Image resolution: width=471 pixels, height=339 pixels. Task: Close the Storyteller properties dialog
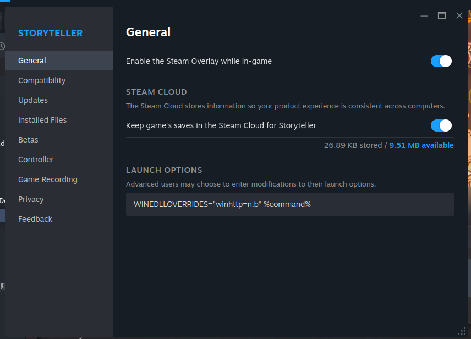(459, 15)
